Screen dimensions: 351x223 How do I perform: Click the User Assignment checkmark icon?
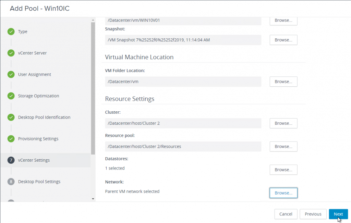(x=11, y=74)
